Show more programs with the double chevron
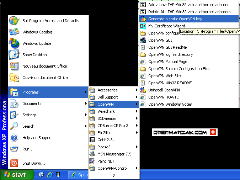The image size is (240, 180). click(113, 175)
